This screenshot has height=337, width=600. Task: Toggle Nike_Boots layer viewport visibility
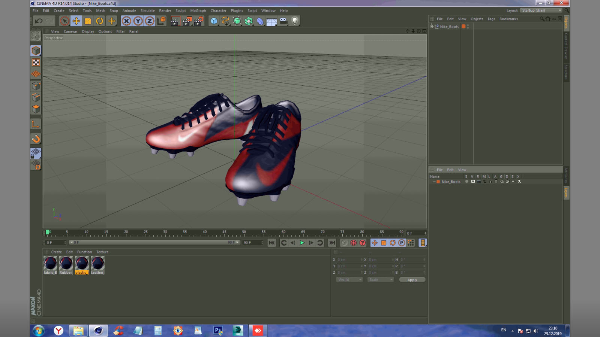[473, 182]
